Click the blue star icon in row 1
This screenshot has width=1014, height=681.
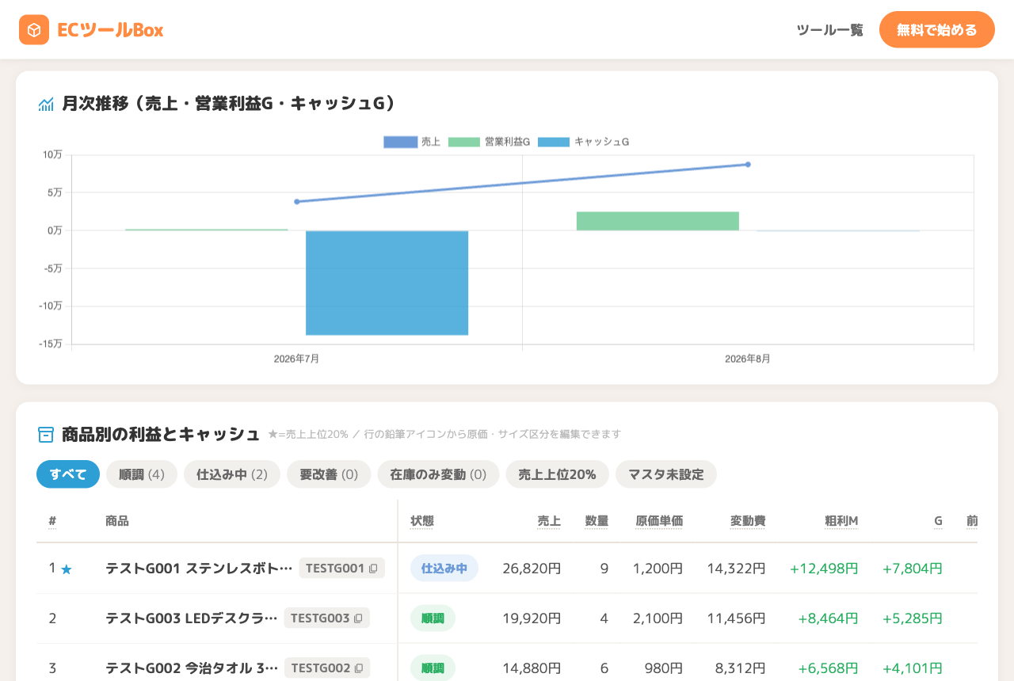tap(67, 569)
